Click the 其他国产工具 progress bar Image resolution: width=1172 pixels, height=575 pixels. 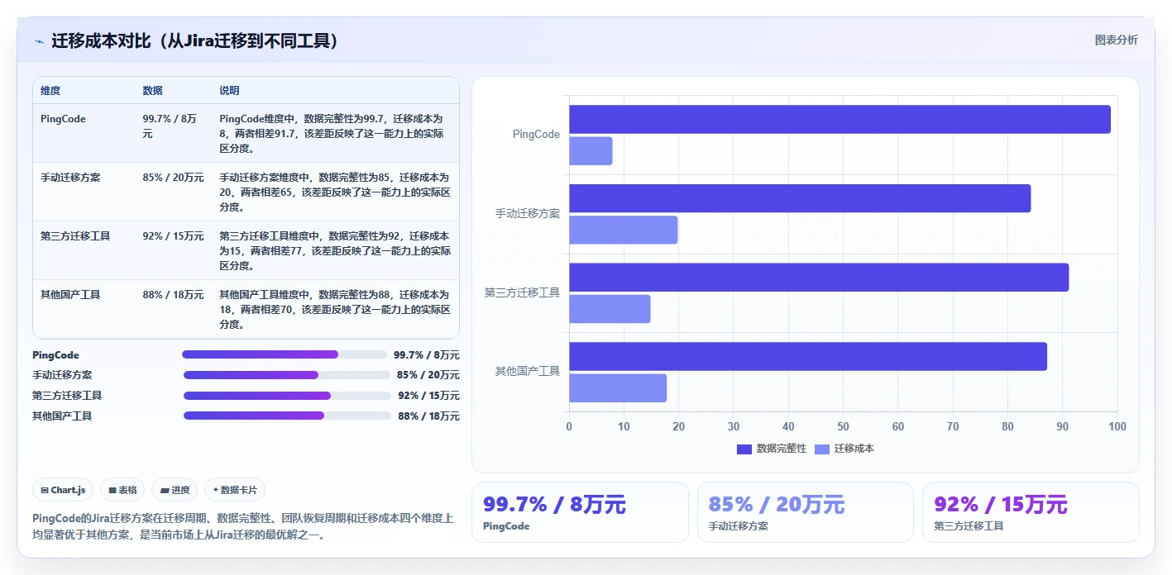287,416
